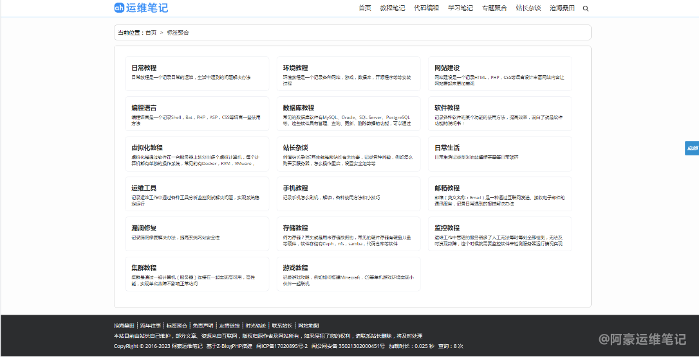699x357 pixels.
Task: Select the 游戏教程 category
Action: [x=295, y=268]
